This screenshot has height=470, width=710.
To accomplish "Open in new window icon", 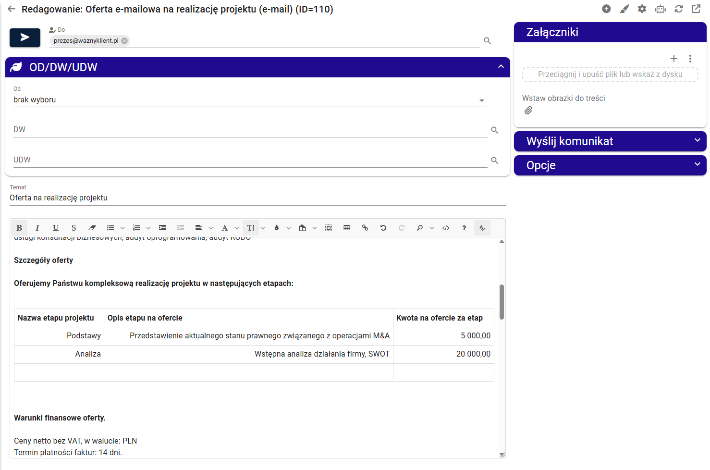I will pyautogui.click(x=696, y=9).
